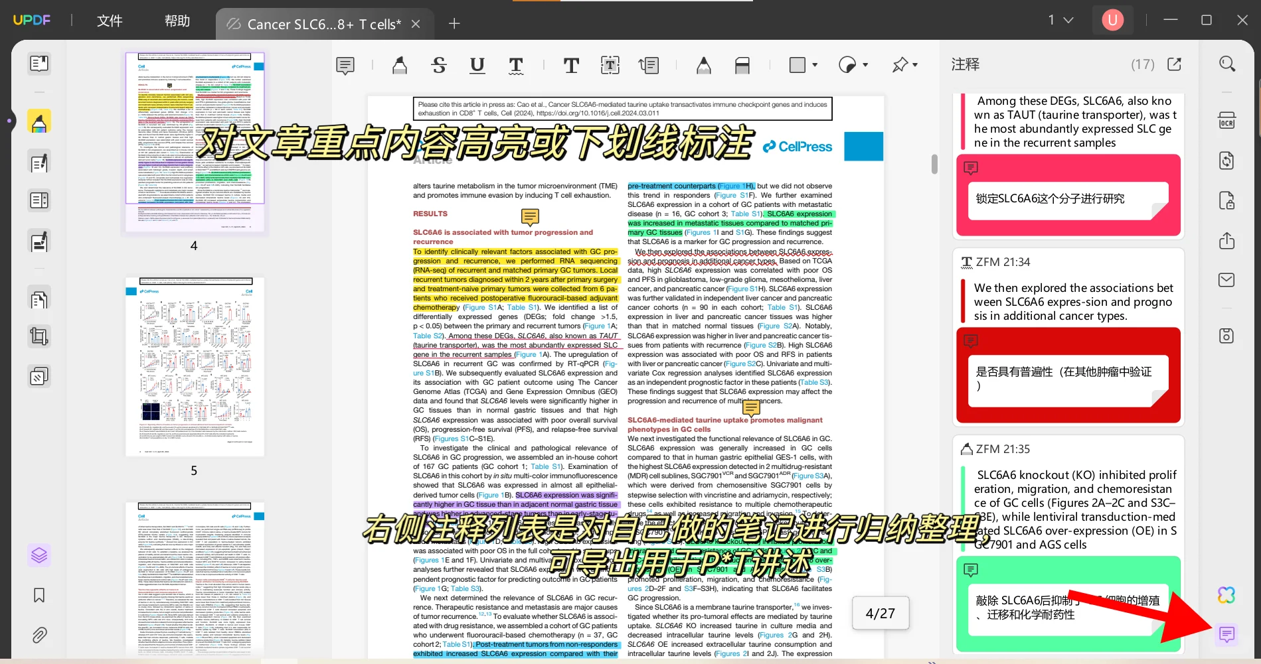Open the layers panel icon in left sidebar
1261x664 pixels.
(x=39, y=555)
